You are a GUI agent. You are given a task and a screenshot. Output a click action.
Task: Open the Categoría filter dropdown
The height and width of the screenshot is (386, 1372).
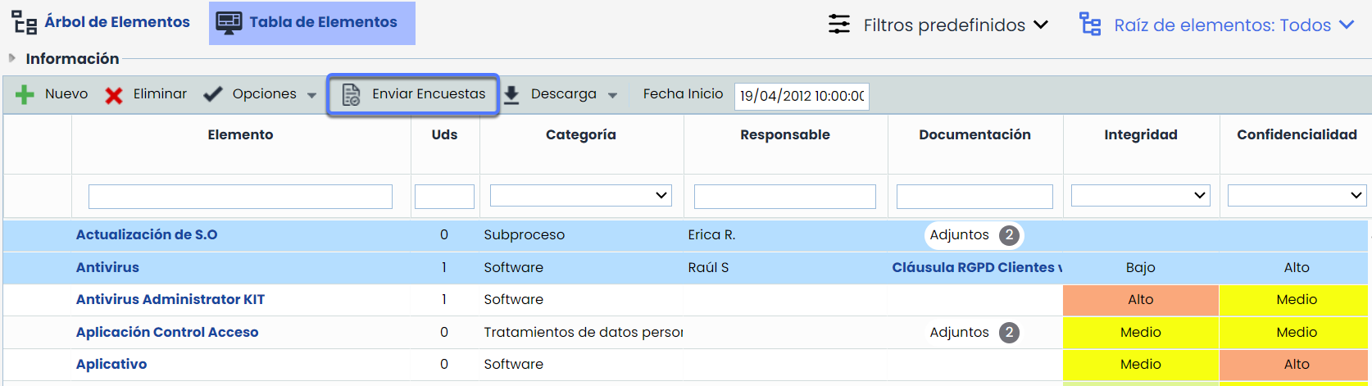[x=580, y=196]
